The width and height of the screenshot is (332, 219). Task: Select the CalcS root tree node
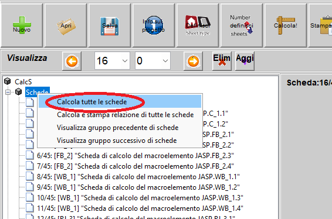coord(23,81)
